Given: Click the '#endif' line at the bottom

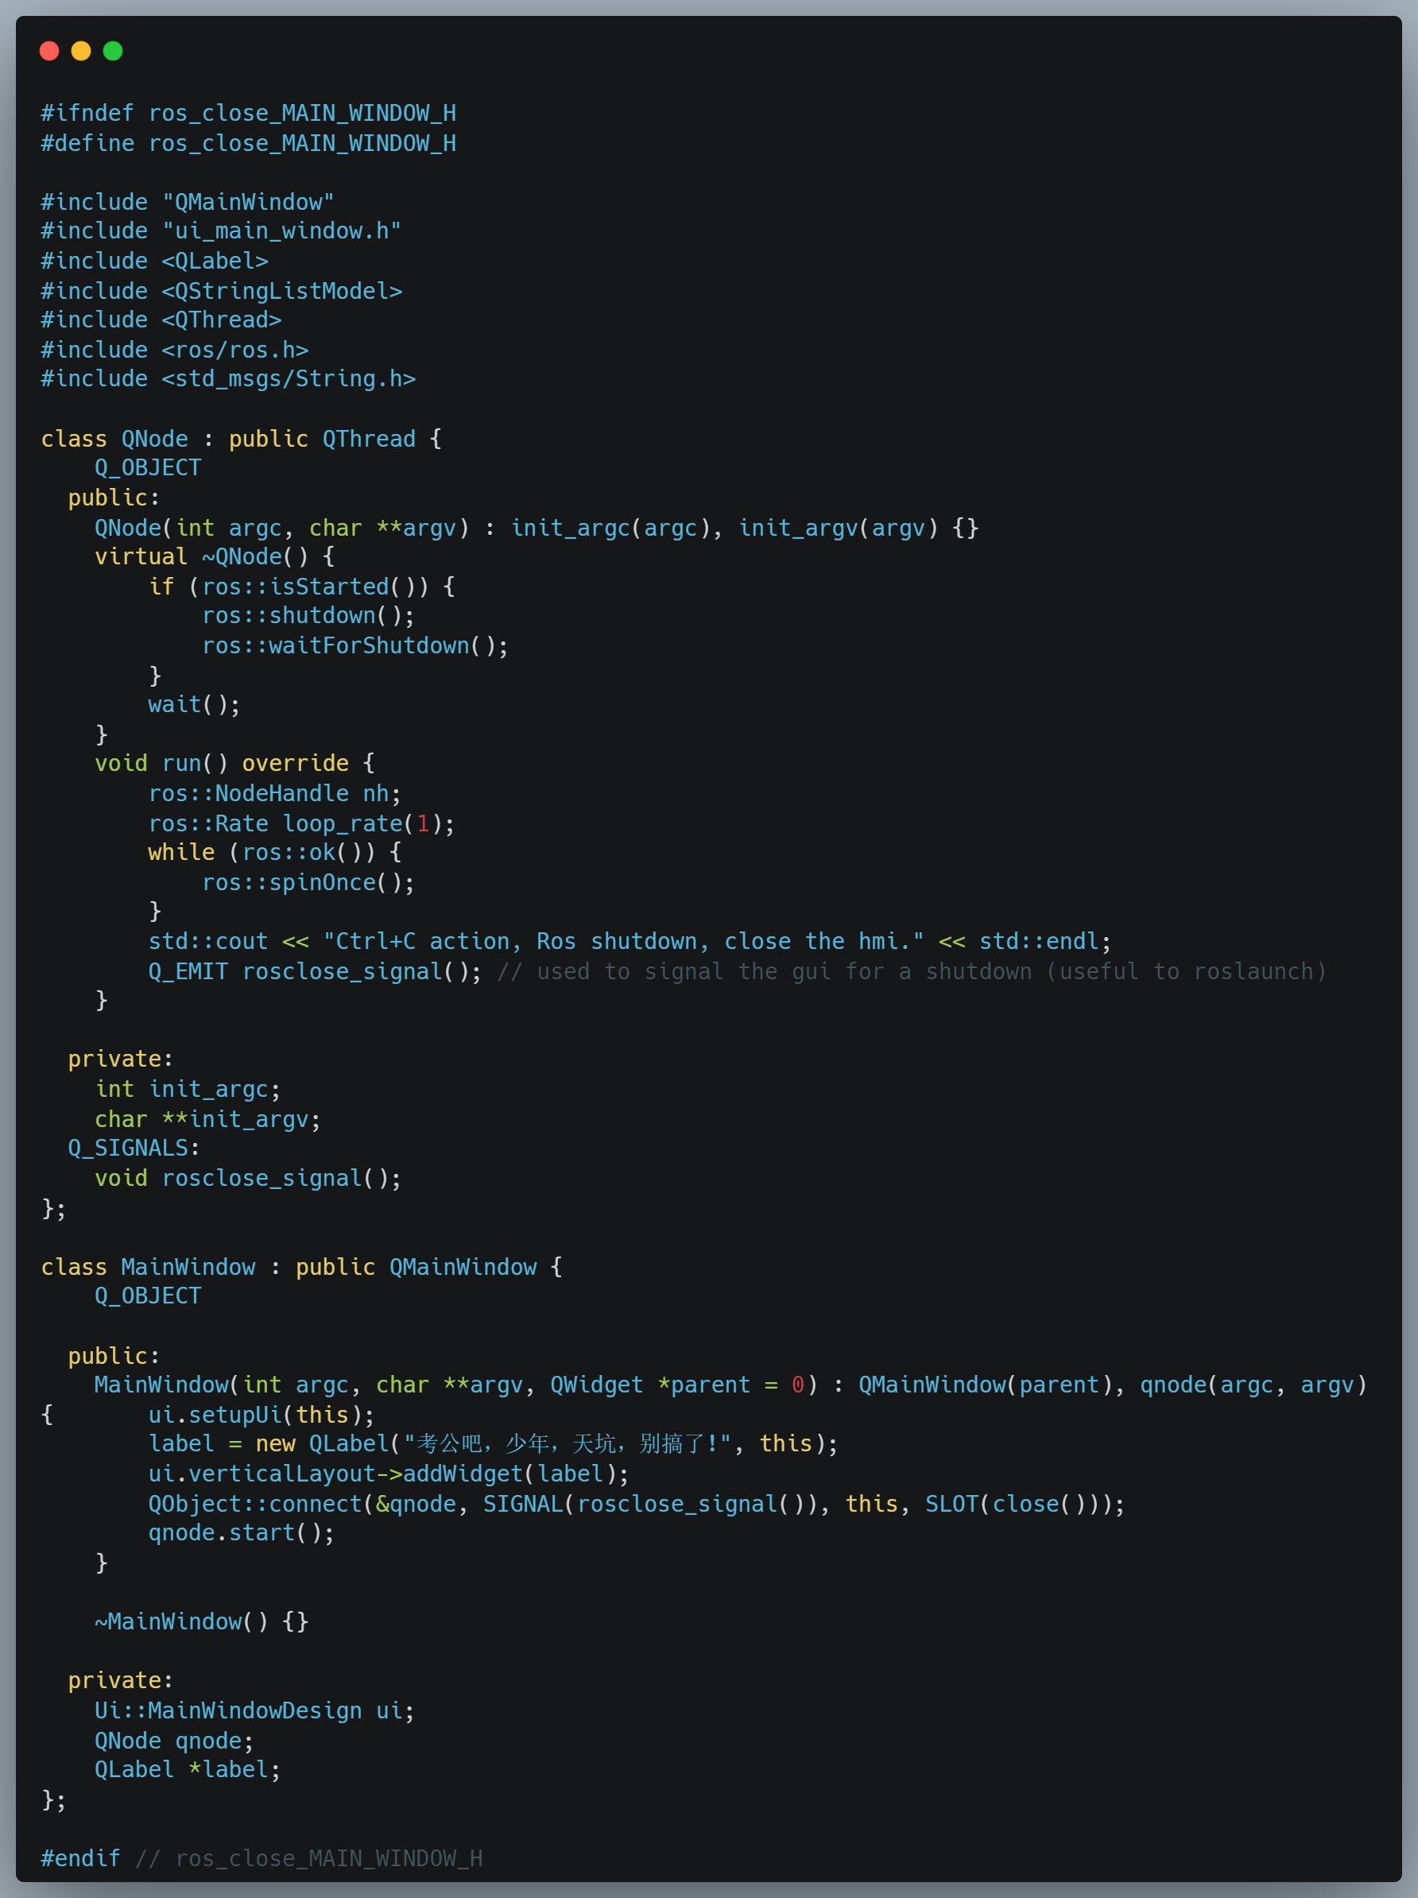Looking at the screenshot, I should [x=262, y=1859].
